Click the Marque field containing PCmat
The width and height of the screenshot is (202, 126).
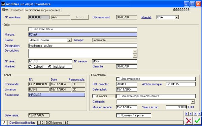point(83,35)
